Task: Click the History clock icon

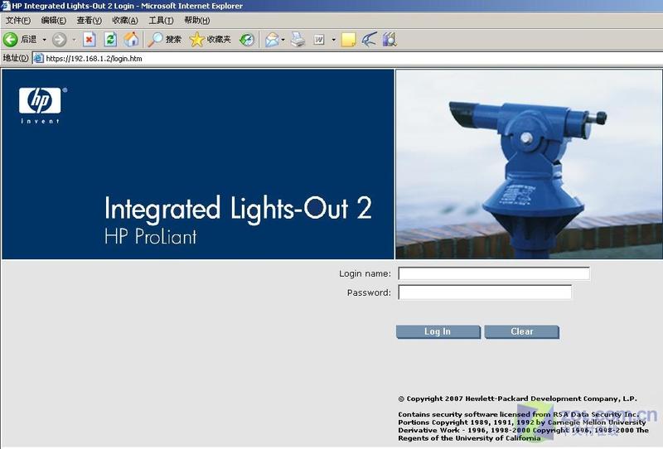Action: coord(246,40)
